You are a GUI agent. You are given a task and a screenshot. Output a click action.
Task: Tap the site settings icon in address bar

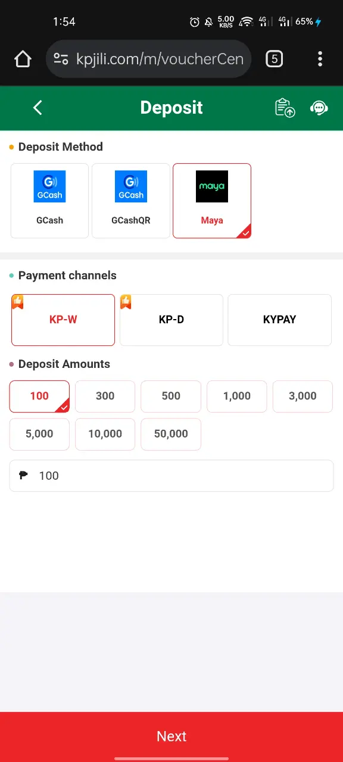(61, 59)
